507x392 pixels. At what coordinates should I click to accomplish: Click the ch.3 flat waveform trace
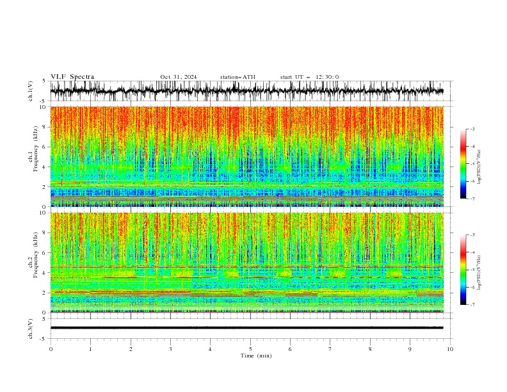(x=247, y=328)
